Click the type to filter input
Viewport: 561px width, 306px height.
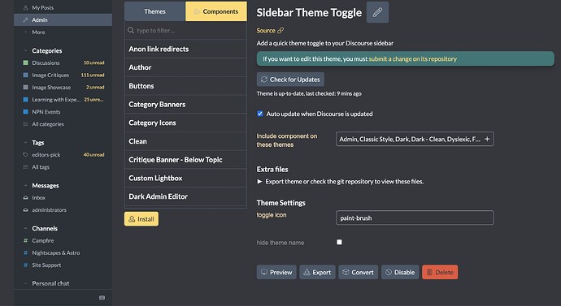(x=185, y=30)
